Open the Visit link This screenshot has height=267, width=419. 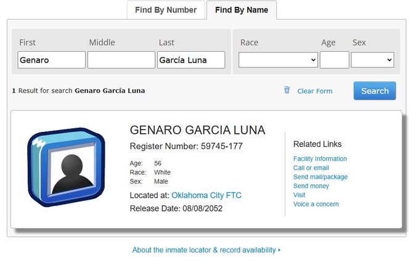tap(299, 195)
